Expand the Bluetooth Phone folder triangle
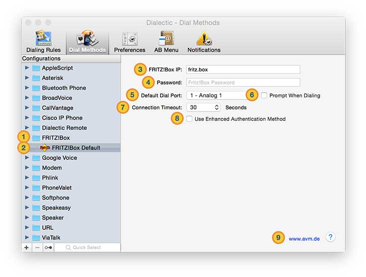Image resolution: width=366 pixels, height=277 pixels. coord(27,87)
